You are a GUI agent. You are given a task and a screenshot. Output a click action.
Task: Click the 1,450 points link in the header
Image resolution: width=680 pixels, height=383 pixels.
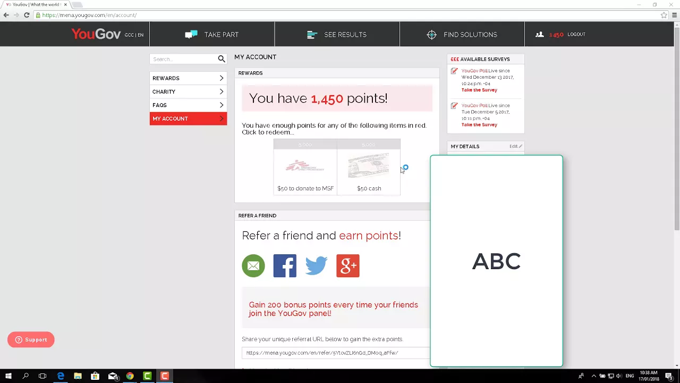pos(556,35)
